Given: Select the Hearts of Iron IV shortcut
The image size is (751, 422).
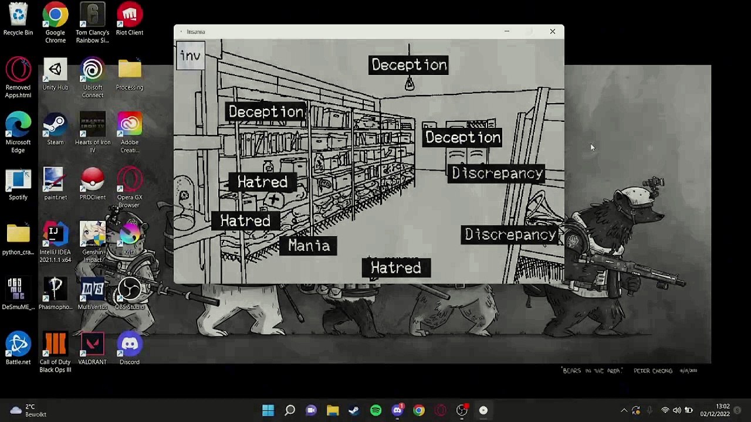Looking at the screenshot, I should coord(92,133).
